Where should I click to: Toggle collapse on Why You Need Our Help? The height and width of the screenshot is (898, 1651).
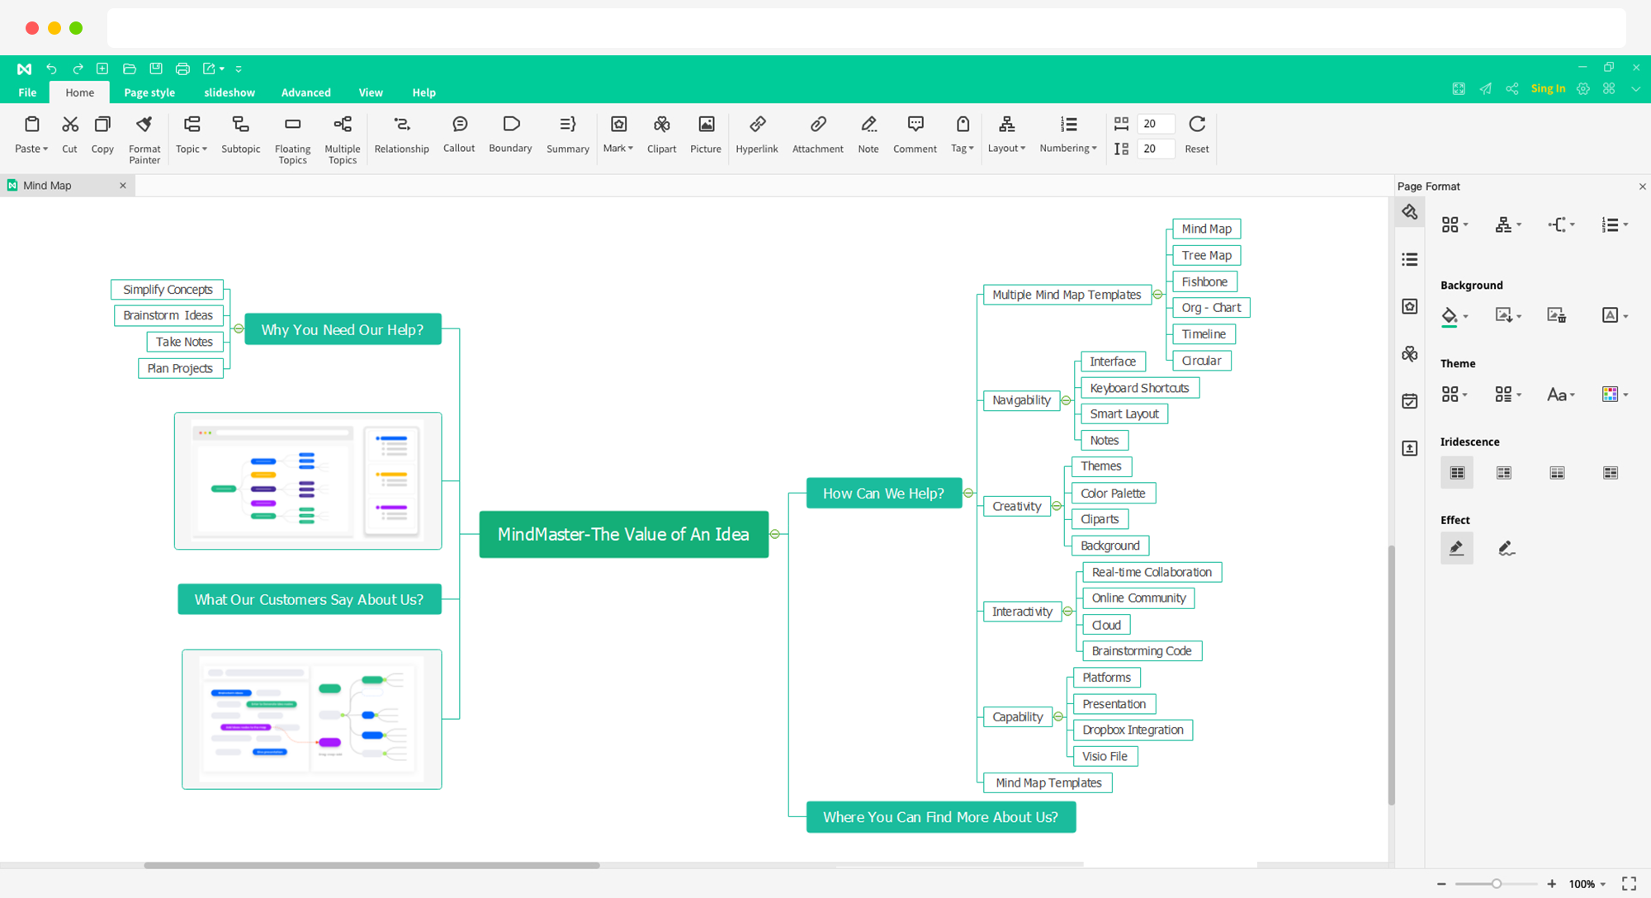239,328
